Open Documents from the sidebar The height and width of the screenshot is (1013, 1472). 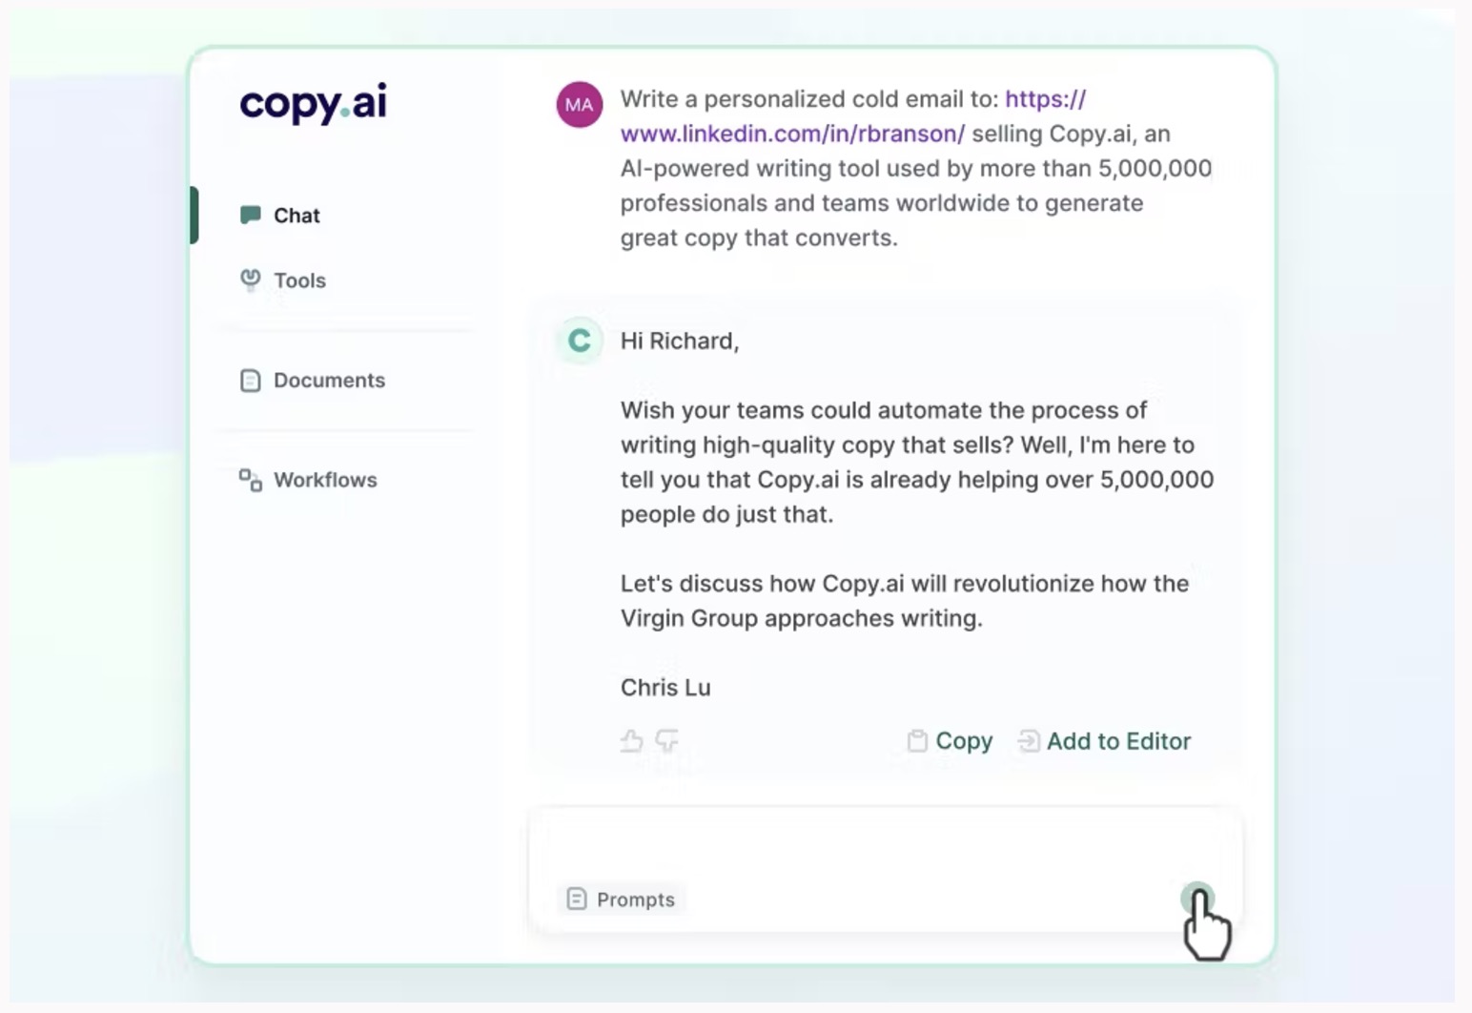(312, 380)
